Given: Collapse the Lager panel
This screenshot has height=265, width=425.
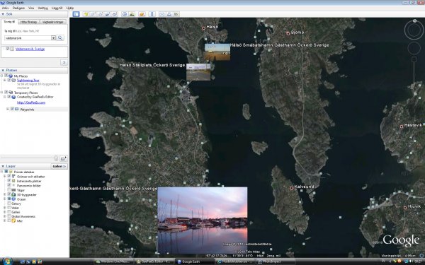Looking at the screenshot, I should pos(3,166).
